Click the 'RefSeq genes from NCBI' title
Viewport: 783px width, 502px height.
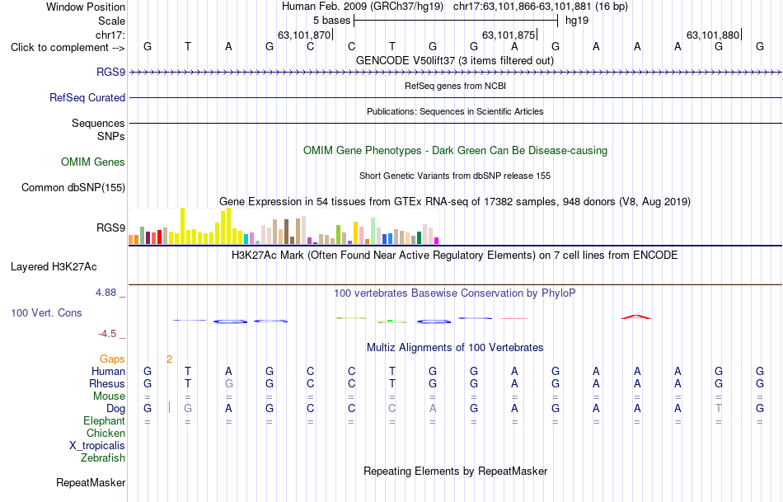(x=455, y=86)
